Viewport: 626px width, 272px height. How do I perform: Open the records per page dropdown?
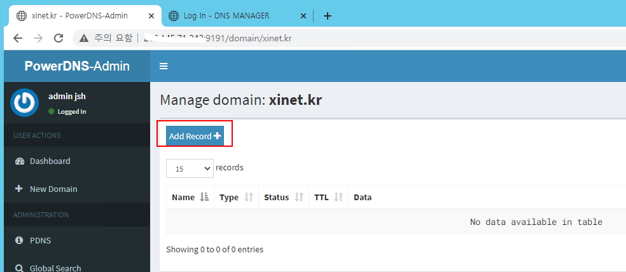(x=190, y=168)
